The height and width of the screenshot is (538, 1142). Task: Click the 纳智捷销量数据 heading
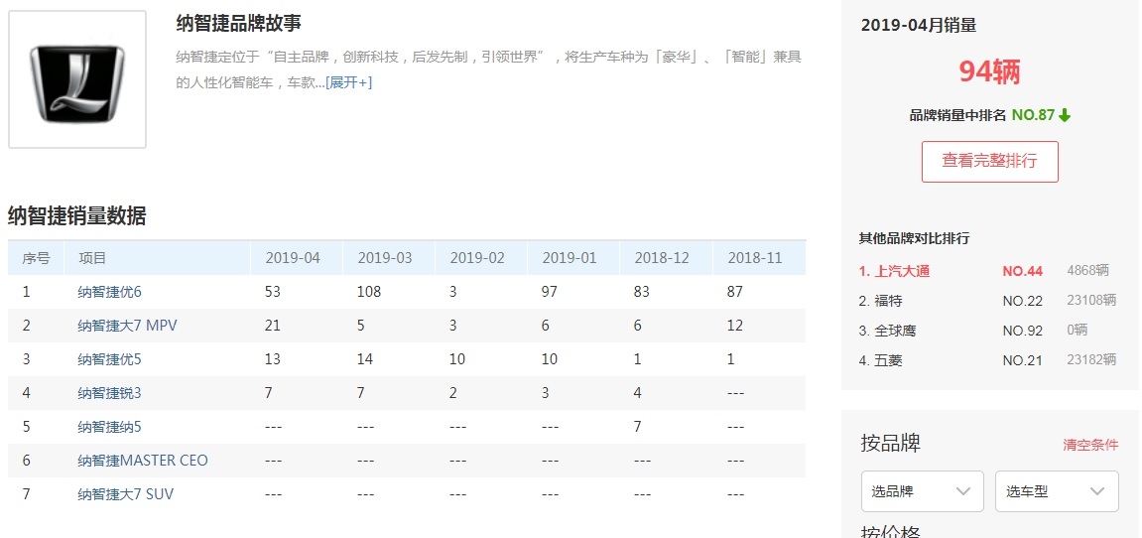pos(77,215)
